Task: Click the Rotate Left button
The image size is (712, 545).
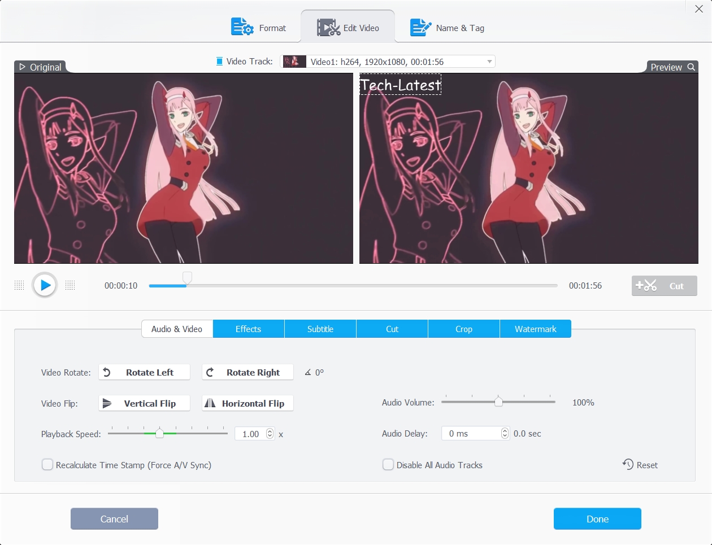Action: click(144, 372)
